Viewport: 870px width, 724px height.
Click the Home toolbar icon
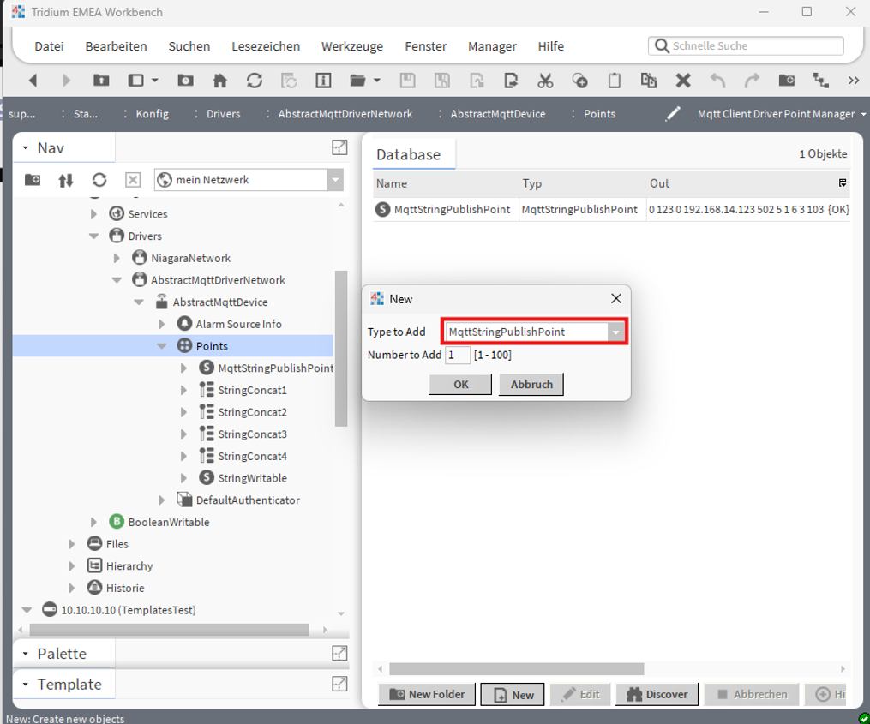(x=219, y=81)
